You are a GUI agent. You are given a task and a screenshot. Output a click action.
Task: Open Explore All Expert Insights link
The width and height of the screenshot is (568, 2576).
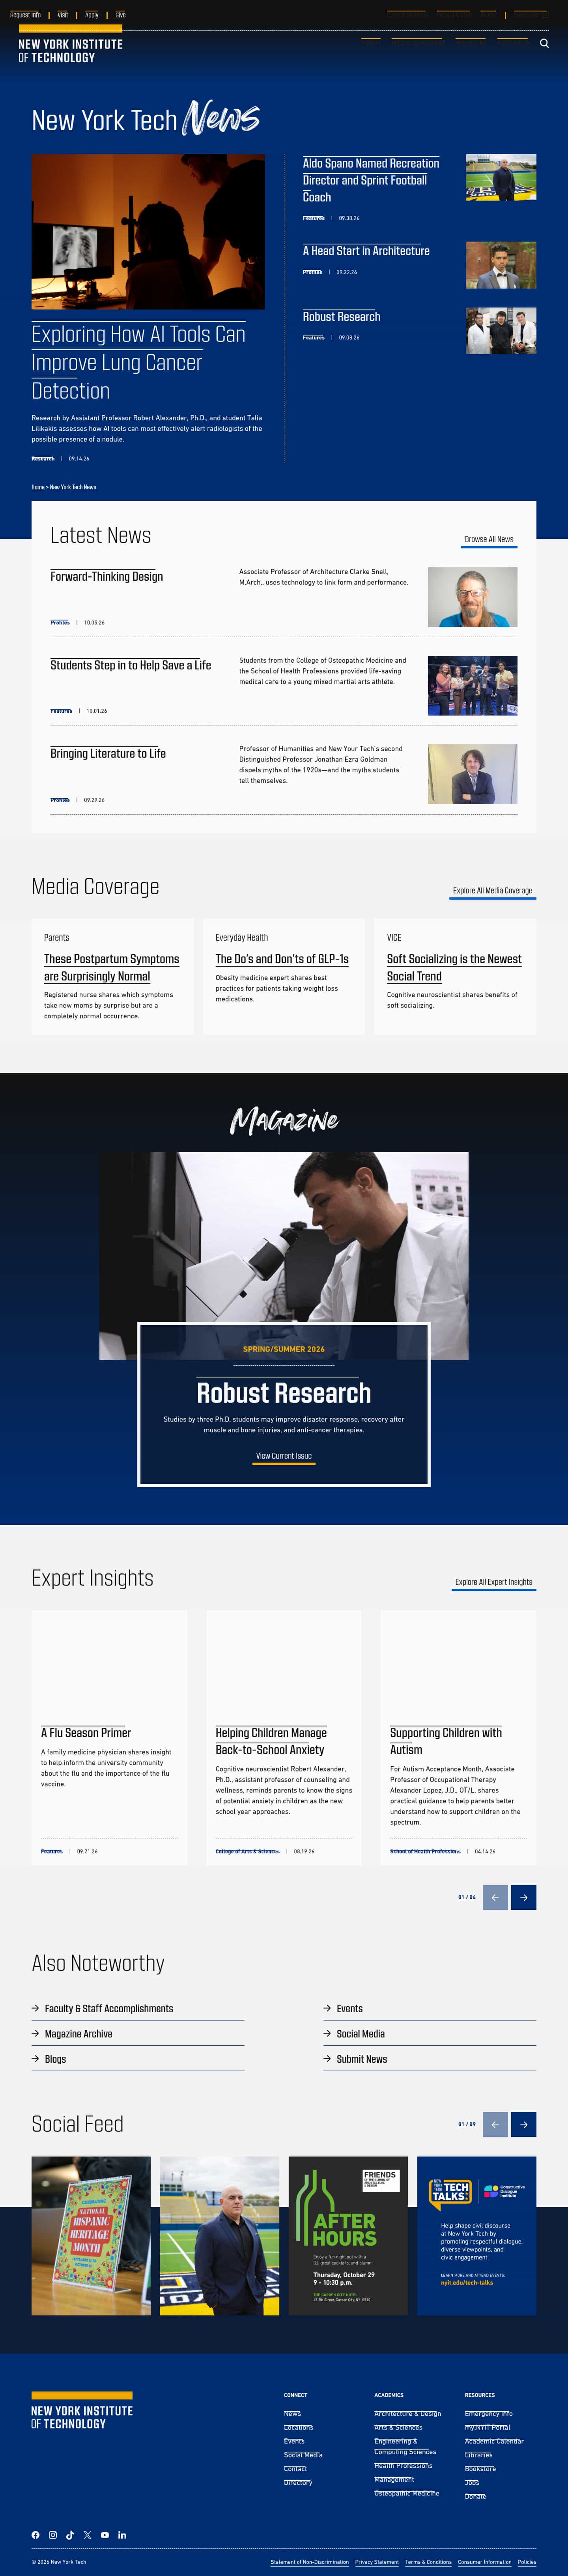click(x=494, y=1582)
